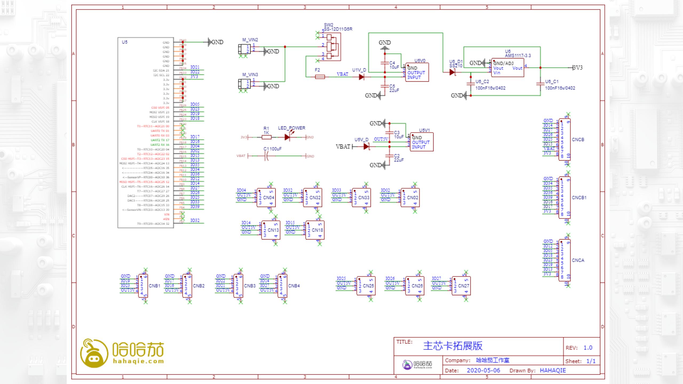The height and width of the screenshot is (384, 683).
Task: Click the date 2020-05-06
Action: click(483, 370)
